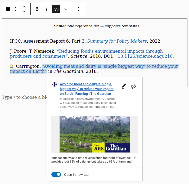Click the 'D. Carrington' author text
Viewport: 189px width, 184px height.
[25, 66]
